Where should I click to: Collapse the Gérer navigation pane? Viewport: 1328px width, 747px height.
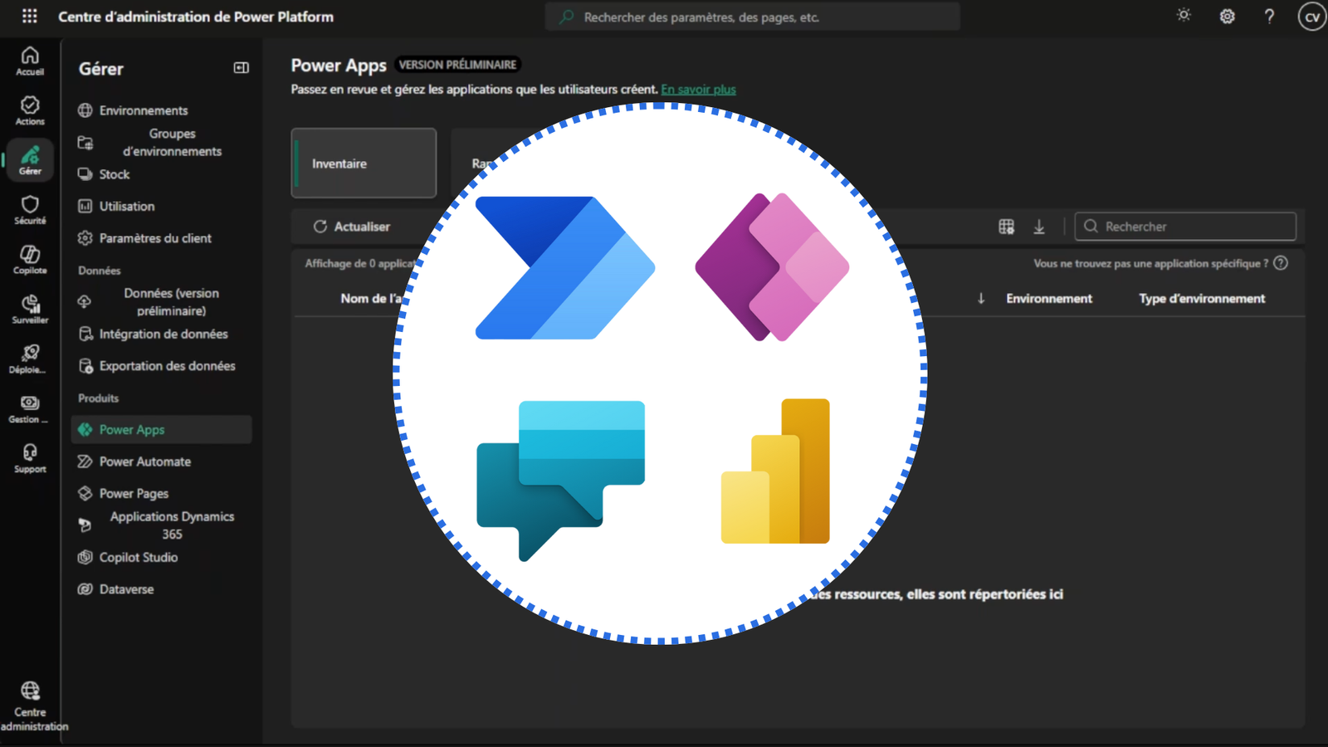coord(241,68)
